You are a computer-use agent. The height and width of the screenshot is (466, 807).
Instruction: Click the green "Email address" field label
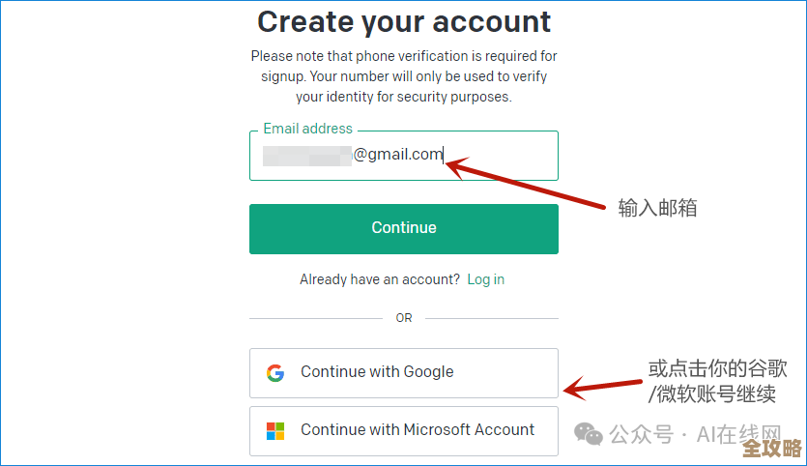coord(308,129)
